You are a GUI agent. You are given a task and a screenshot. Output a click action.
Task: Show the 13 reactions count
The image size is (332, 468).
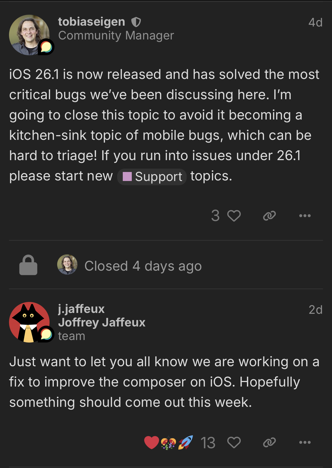(x=208, y=443)
